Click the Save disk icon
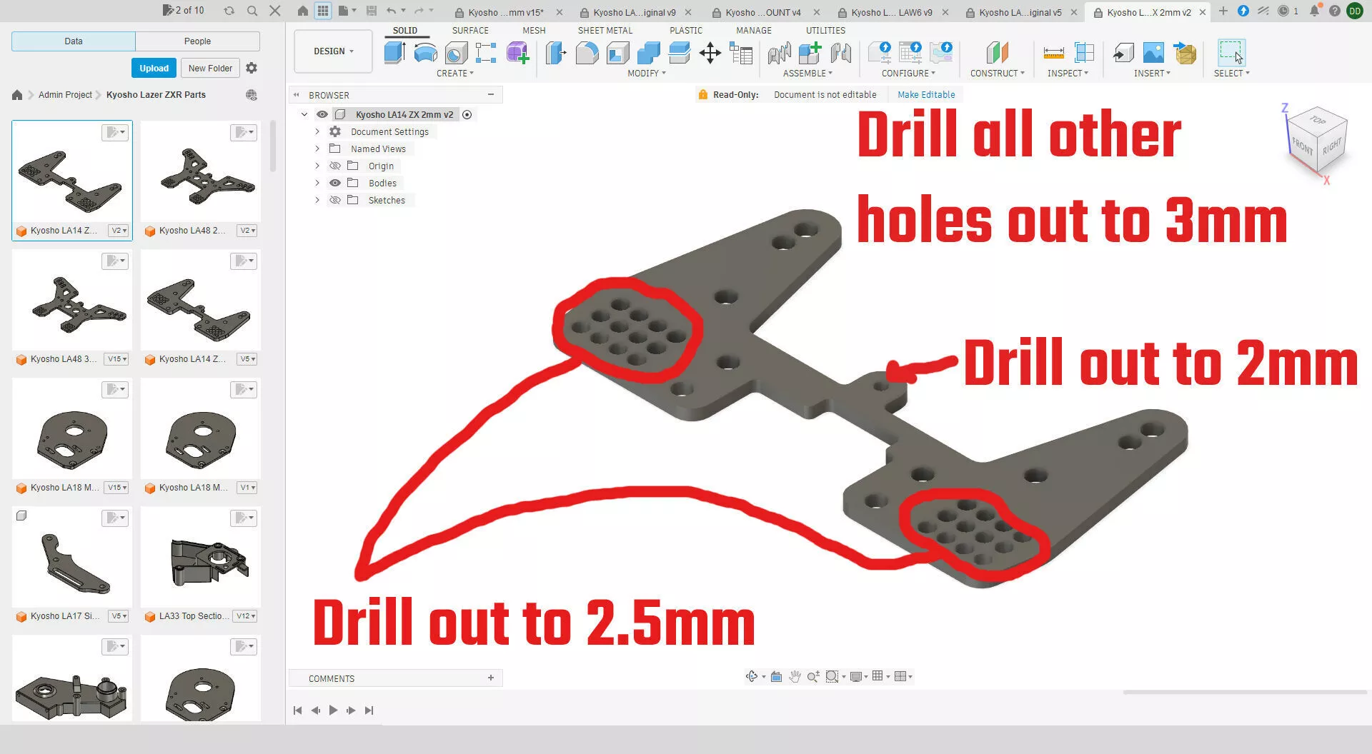1372x754 pixels. 372,11
